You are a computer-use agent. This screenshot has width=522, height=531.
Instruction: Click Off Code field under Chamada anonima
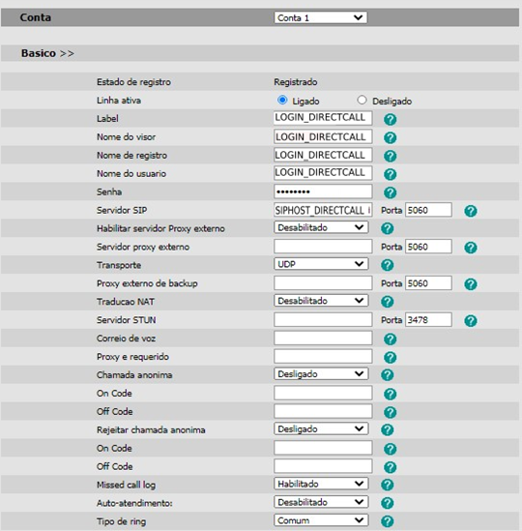click(x=323, y=411)
